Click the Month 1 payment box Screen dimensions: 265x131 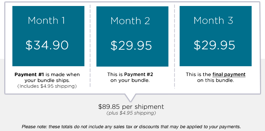48,36
